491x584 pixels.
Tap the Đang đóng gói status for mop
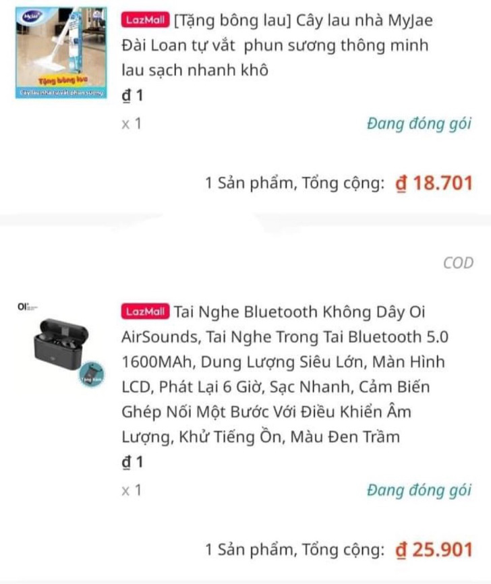click(419, 123)
